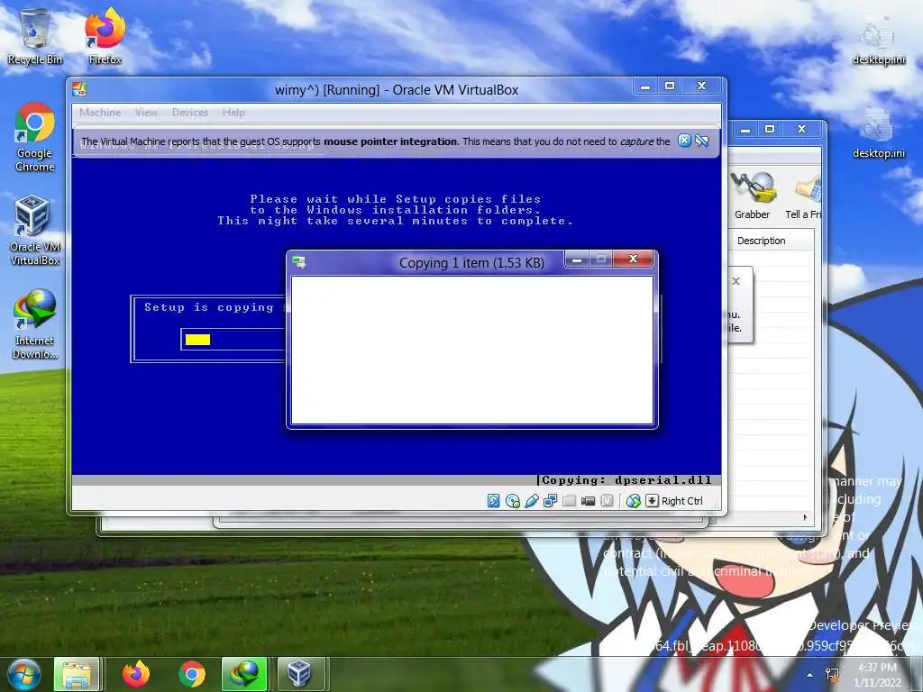The image size is (923, 692).
Task: Click the network adapters status icon
Action: point(551,501)
